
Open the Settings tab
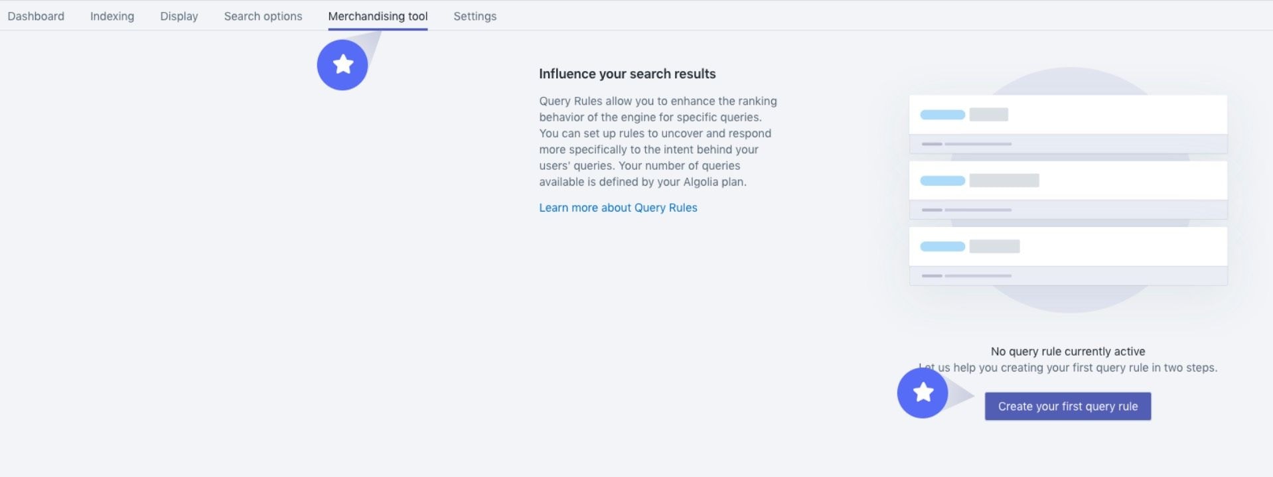pos(475,15)
